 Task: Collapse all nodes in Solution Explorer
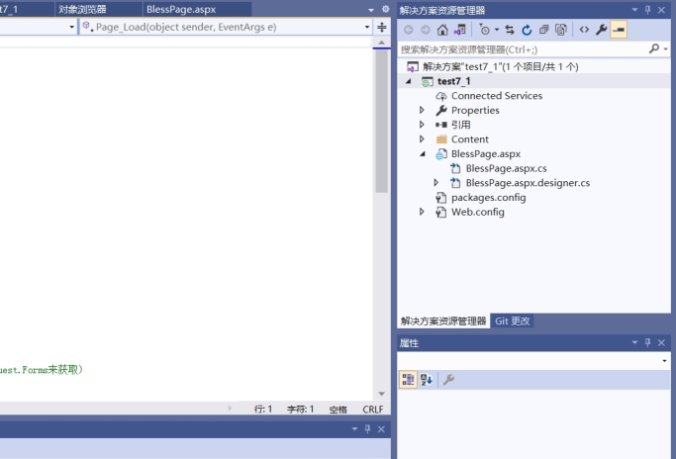tap(543, 30)
